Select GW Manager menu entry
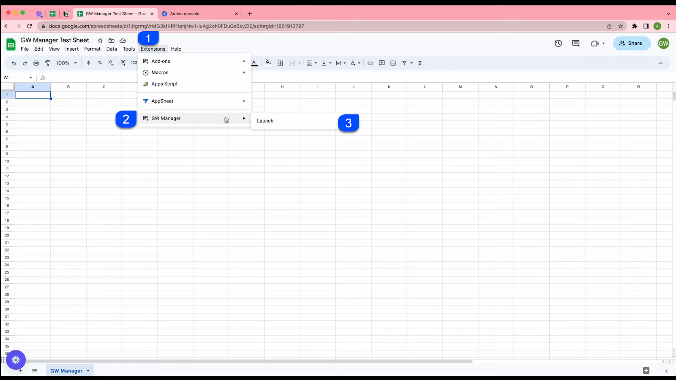The image size is (676, 380). tap(194, 119)
